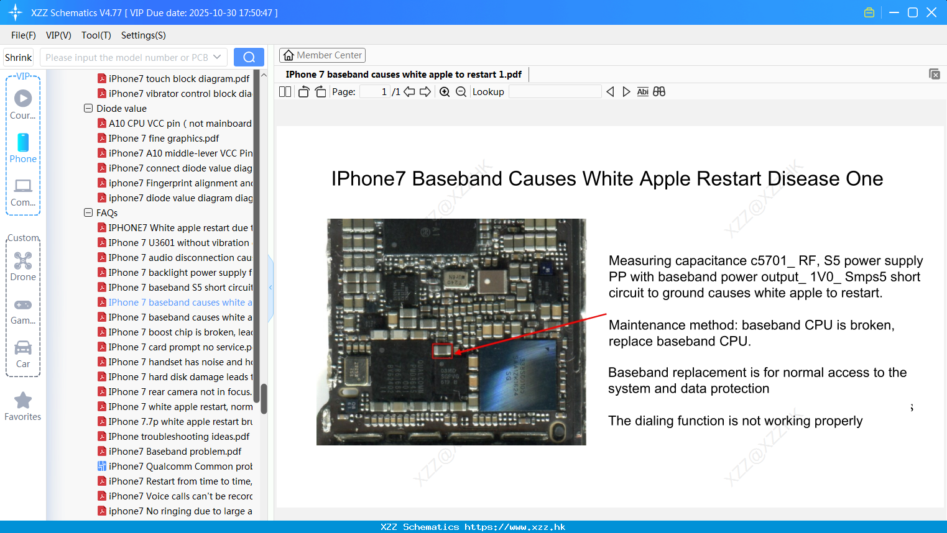This screenshot has width=947, height=533.
Task: Open the Car category icon
Action: 23,354
